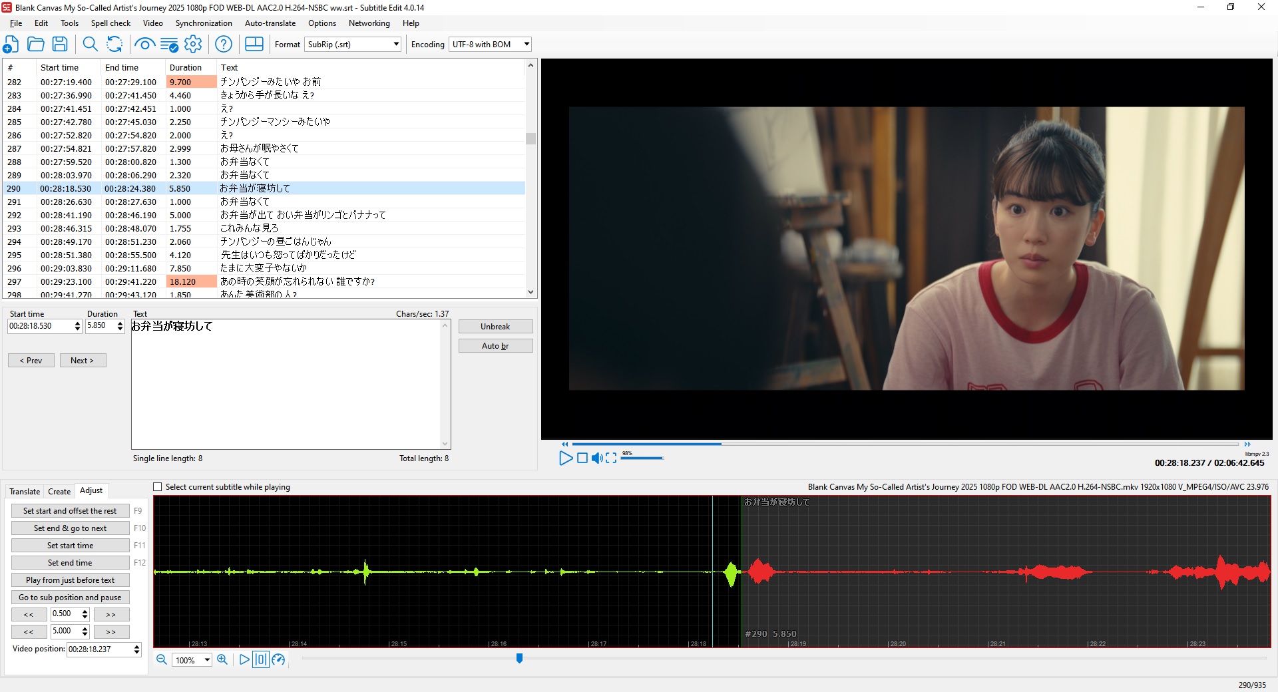Increase the 5.000 seconds step spinner
Screen dimensions: 1278x692
click(85, 629)
